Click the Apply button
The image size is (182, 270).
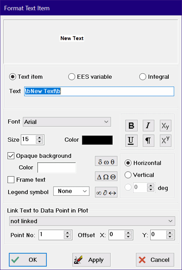tap(91, 260)
